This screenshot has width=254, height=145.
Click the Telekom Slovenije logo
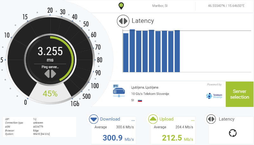coord(214,96)
